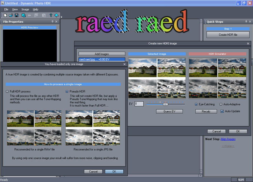Click the New file toolbar icon
This screenshot has width=253, height=182.
coord(5,15)
